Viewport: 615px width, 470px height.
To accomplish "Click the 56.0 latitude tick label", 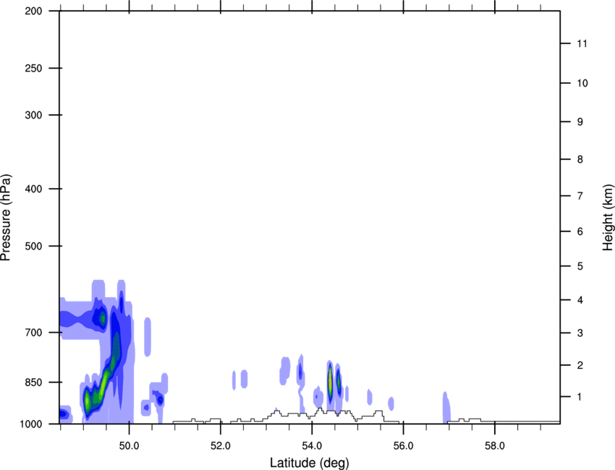I will coord(404,446).
